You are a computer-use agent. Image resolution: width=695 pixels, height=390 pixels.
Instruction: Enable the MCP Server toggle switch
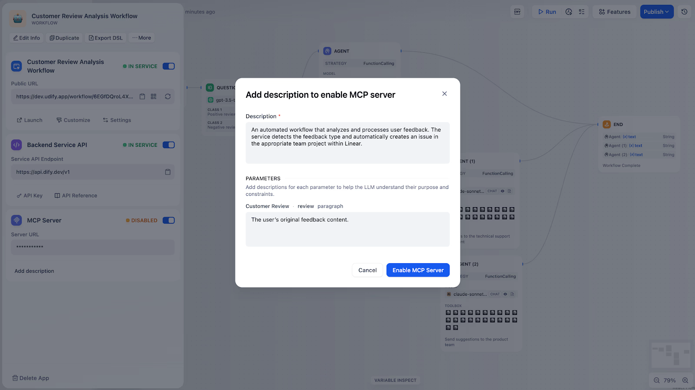(x=169, y=221)
